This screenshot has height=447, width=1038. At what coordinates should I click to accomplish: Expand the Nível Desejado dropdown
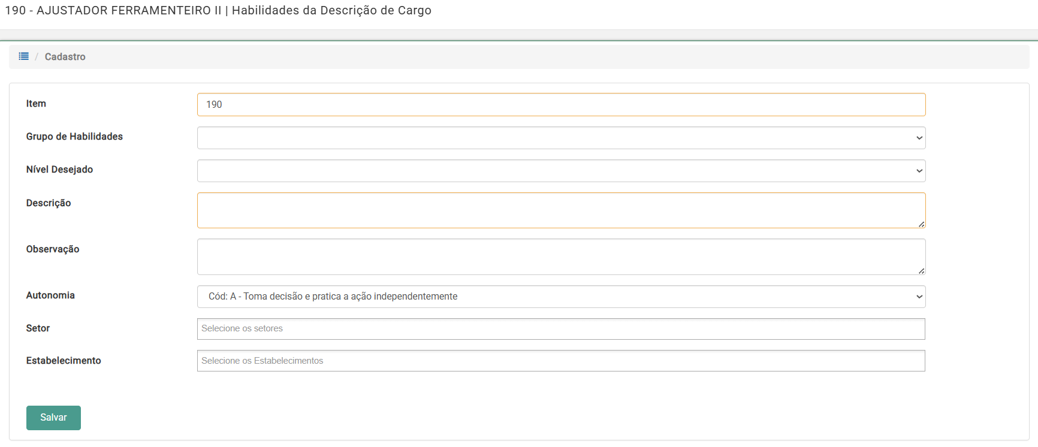[x=561, y=171]
